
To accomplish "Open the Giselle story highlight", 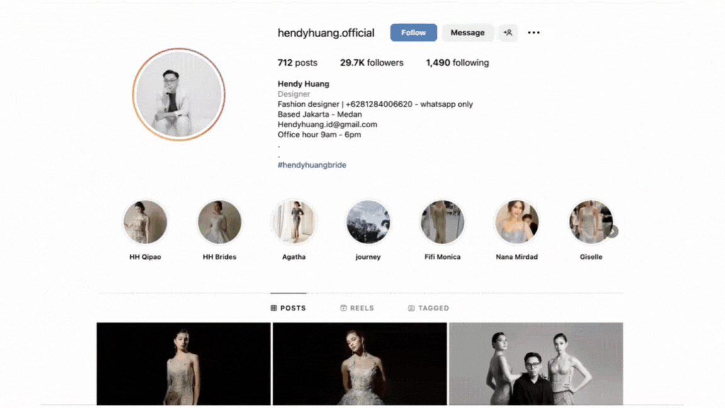I will 590,222.
